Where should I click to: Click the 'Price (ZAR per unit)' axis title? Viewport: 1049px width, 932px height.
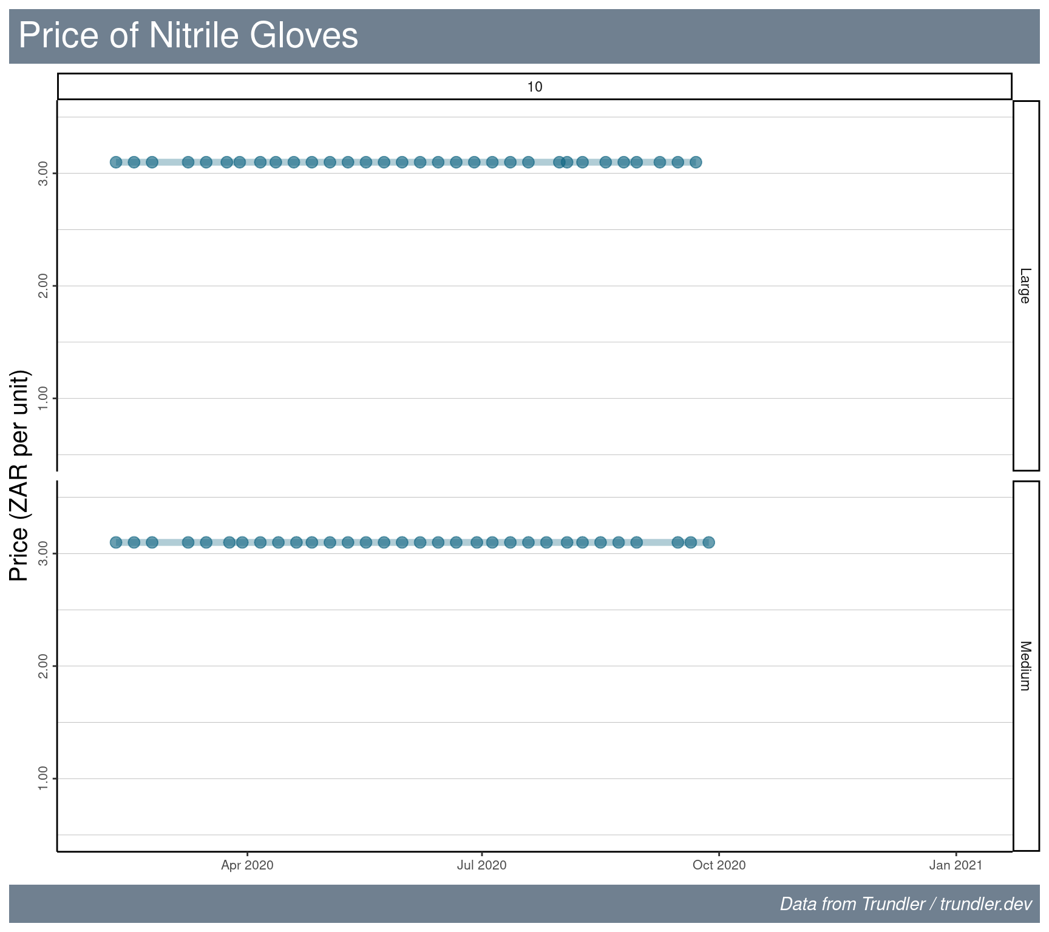pos(19,475)
